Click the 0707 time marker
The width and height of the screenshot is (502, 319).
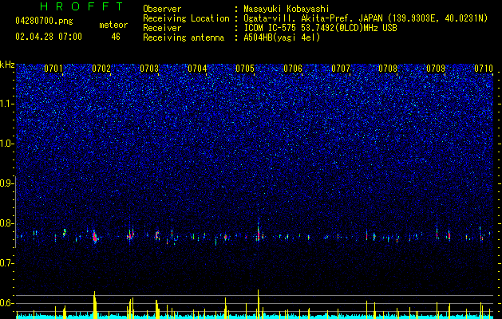(x=341, y=69)
